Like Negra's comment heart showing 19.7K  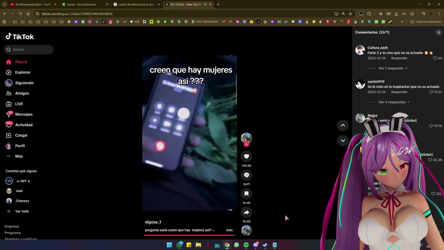coord(431,126)
